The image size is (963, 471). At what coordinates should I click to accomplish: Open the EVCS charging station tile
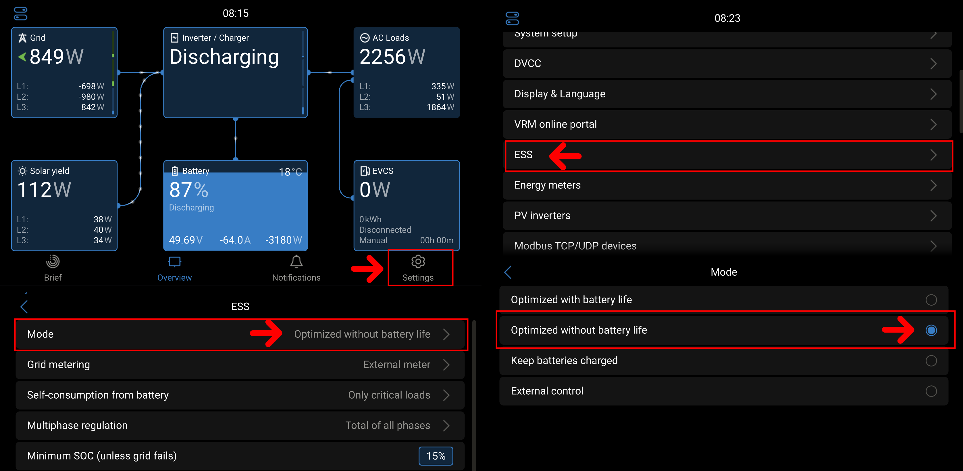pos(406,206)
